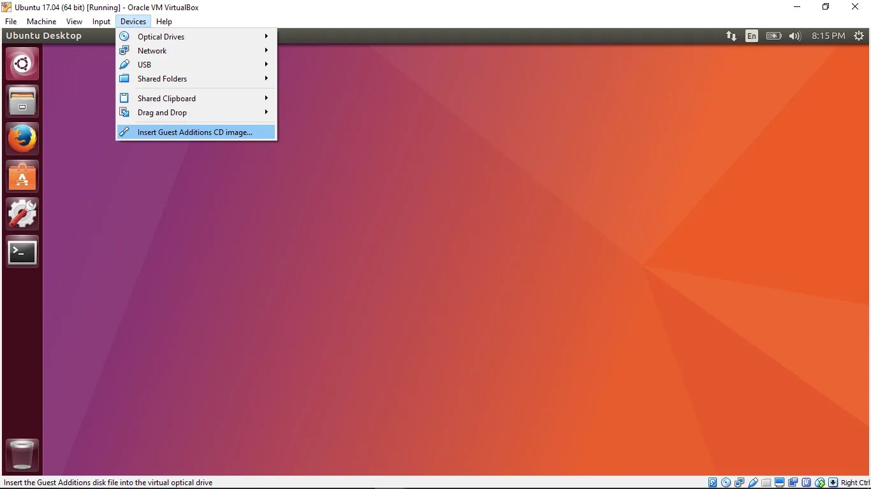Screen dimensions: 871x489
Task: Open Firefox from the Ubuntu dock
Action: [22, 139]
